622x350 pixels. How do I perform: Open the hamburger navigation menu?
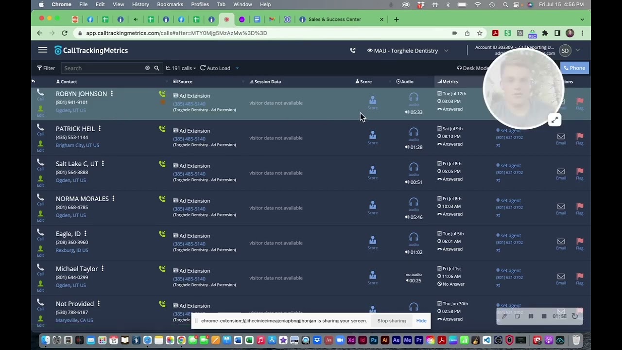[43, 50]
